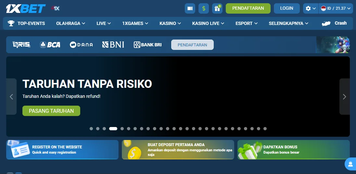The height and width of the screenshot is (174, 356).
Task: Expand the ID language and time dropdown
Action: [x=336, y=8]
